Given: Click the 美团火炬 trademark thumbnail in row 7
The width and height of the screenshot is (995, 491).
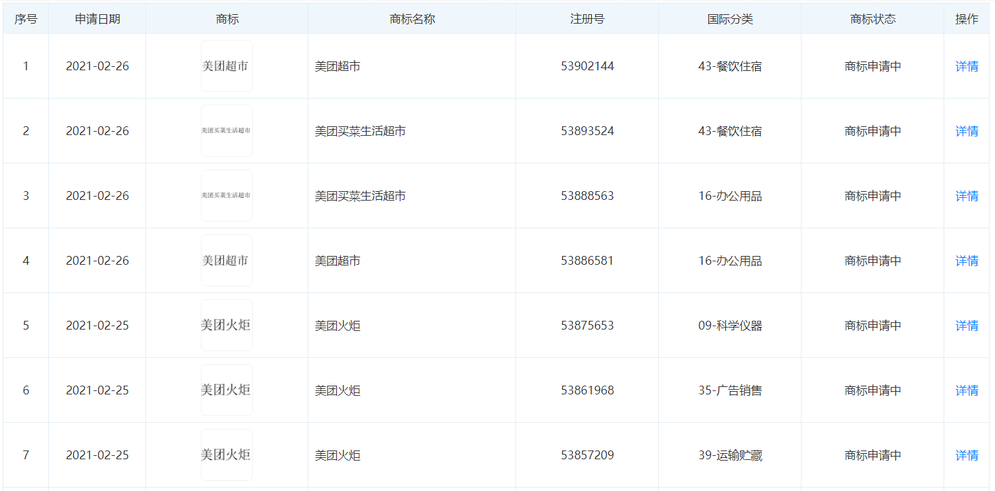Looking at the screenshot, I should tap(227, 455).
